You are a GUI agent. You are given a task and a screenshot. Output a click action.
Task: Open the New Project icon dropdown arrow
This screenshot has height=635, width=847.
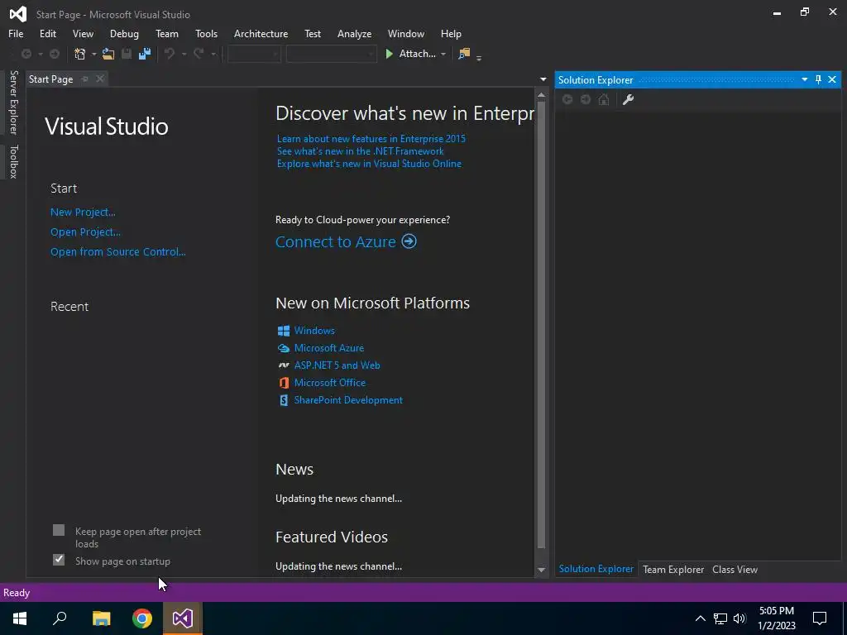(x=93, y=54)
